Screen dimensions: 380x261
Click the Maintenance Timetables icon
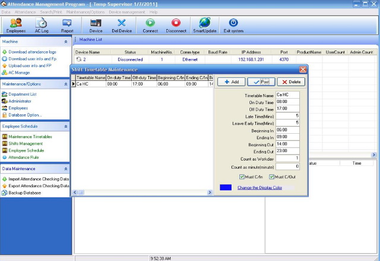(x=4, y=137)
